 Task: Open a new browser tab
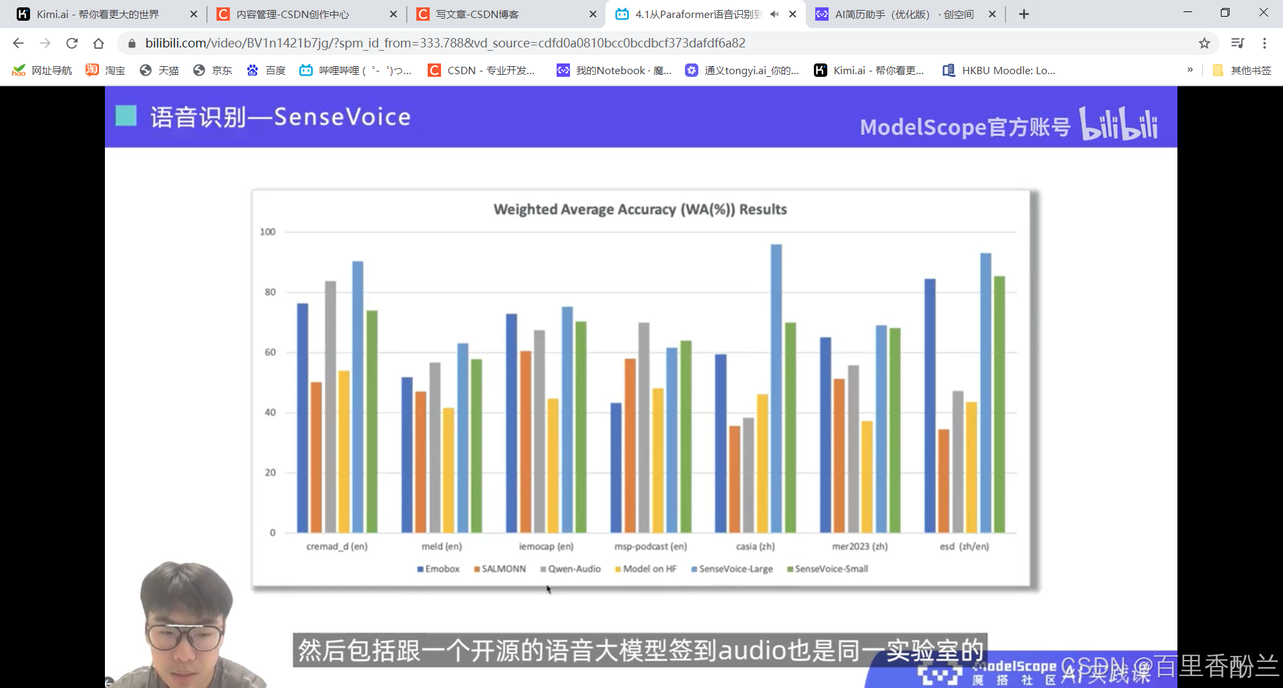click(x=1024, y=14)
